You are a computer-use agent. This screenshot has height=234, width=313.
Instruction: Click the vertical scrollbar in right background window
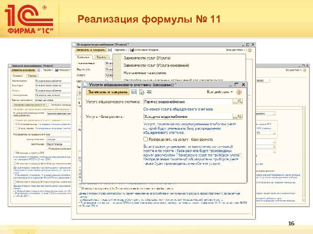click(304, 154)
